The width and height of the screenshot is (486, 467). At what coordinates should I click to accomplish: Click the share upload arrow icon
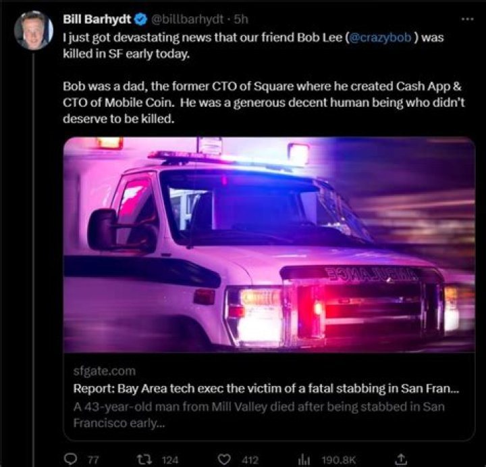point(400,459)
